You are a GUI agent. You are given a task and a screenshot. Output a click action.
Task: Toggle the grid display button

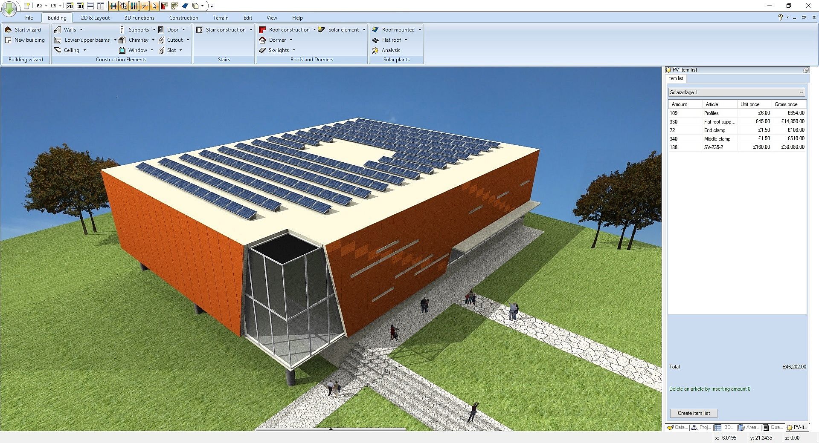(113, 6)
